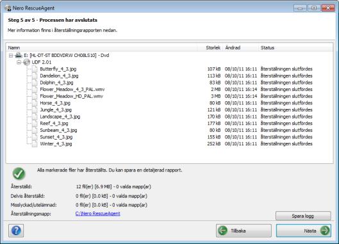
Task: Sort by the Status column header
Action: click(295, 48)
